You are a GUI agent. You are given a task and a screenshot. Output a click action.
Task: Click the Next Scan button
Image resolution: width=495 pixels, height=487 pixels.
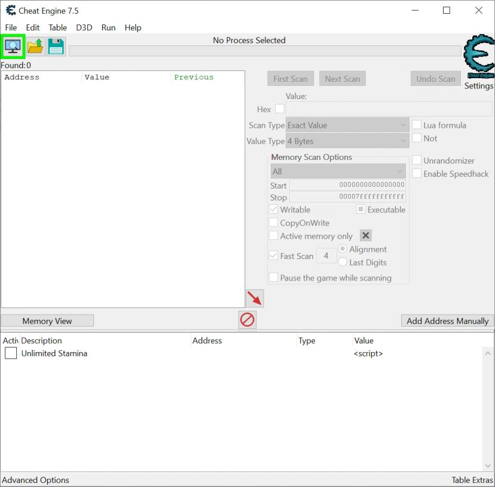pos(343,79)
